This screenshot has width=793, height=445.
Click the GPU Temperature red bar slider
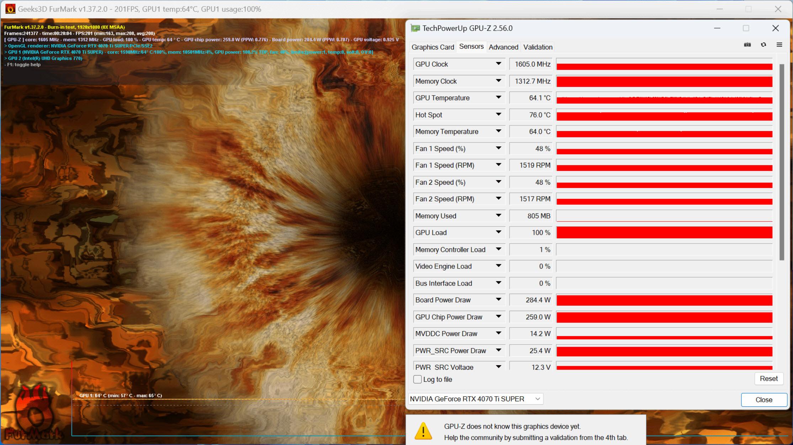(x=665, y=98)
